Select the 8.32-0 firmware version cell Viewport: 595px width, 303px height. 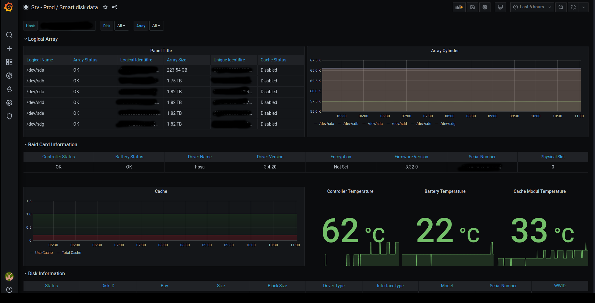[411, 167]
